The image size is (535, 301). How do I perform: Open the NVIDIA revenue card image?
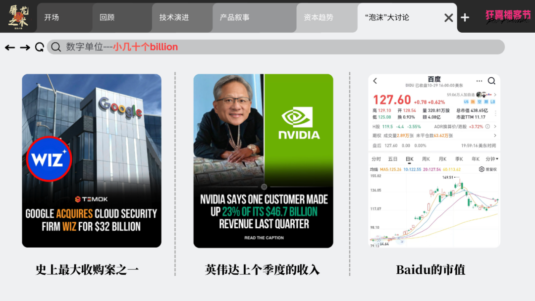264,160
